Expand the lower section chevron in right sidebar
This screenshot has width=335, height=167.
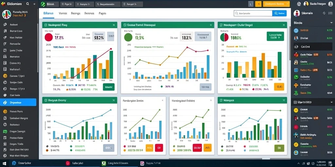(x=331, y=102)
